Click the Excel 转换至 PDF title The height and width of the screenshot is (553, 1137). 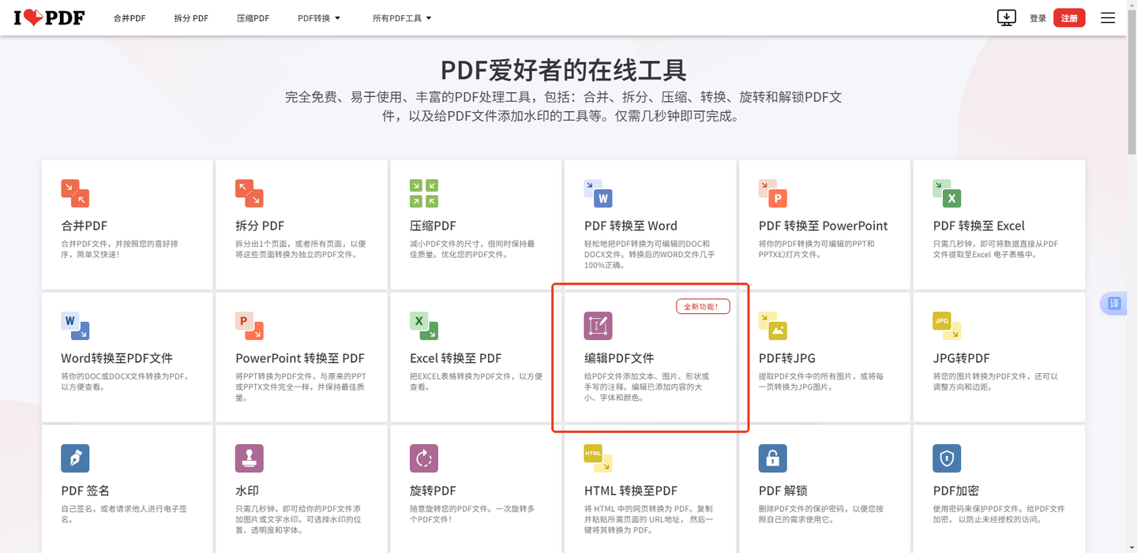click(456, 358)
